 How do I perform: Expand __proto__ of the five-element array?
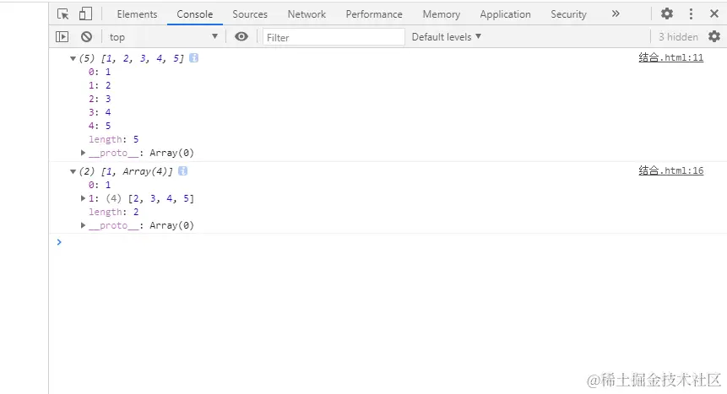tap(83, 153)
